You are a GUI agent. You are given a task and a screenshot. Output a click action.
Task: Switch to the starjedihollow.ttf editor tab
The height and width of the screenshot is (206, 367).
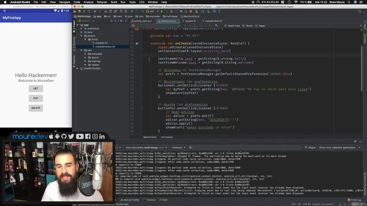pos(213,21)
